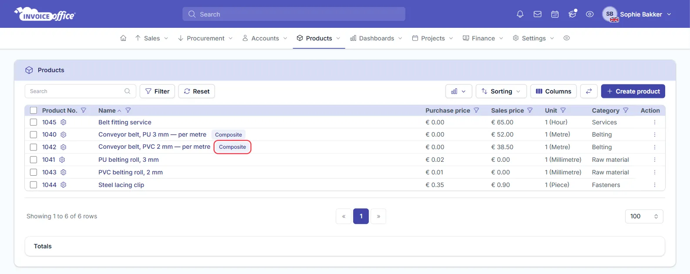Click gear icon beside product 1045
The width and height of the screenshot is (690, 274).
pyautogui.click(x=64, y=122)
